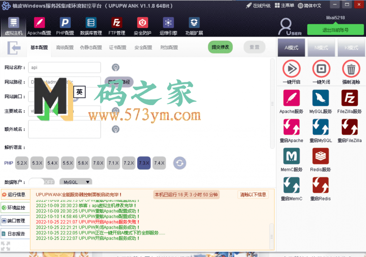The width and height of the screenshot is (366, 257).
Task: Open the 简体中文 language selector
Action: (310, 5)
